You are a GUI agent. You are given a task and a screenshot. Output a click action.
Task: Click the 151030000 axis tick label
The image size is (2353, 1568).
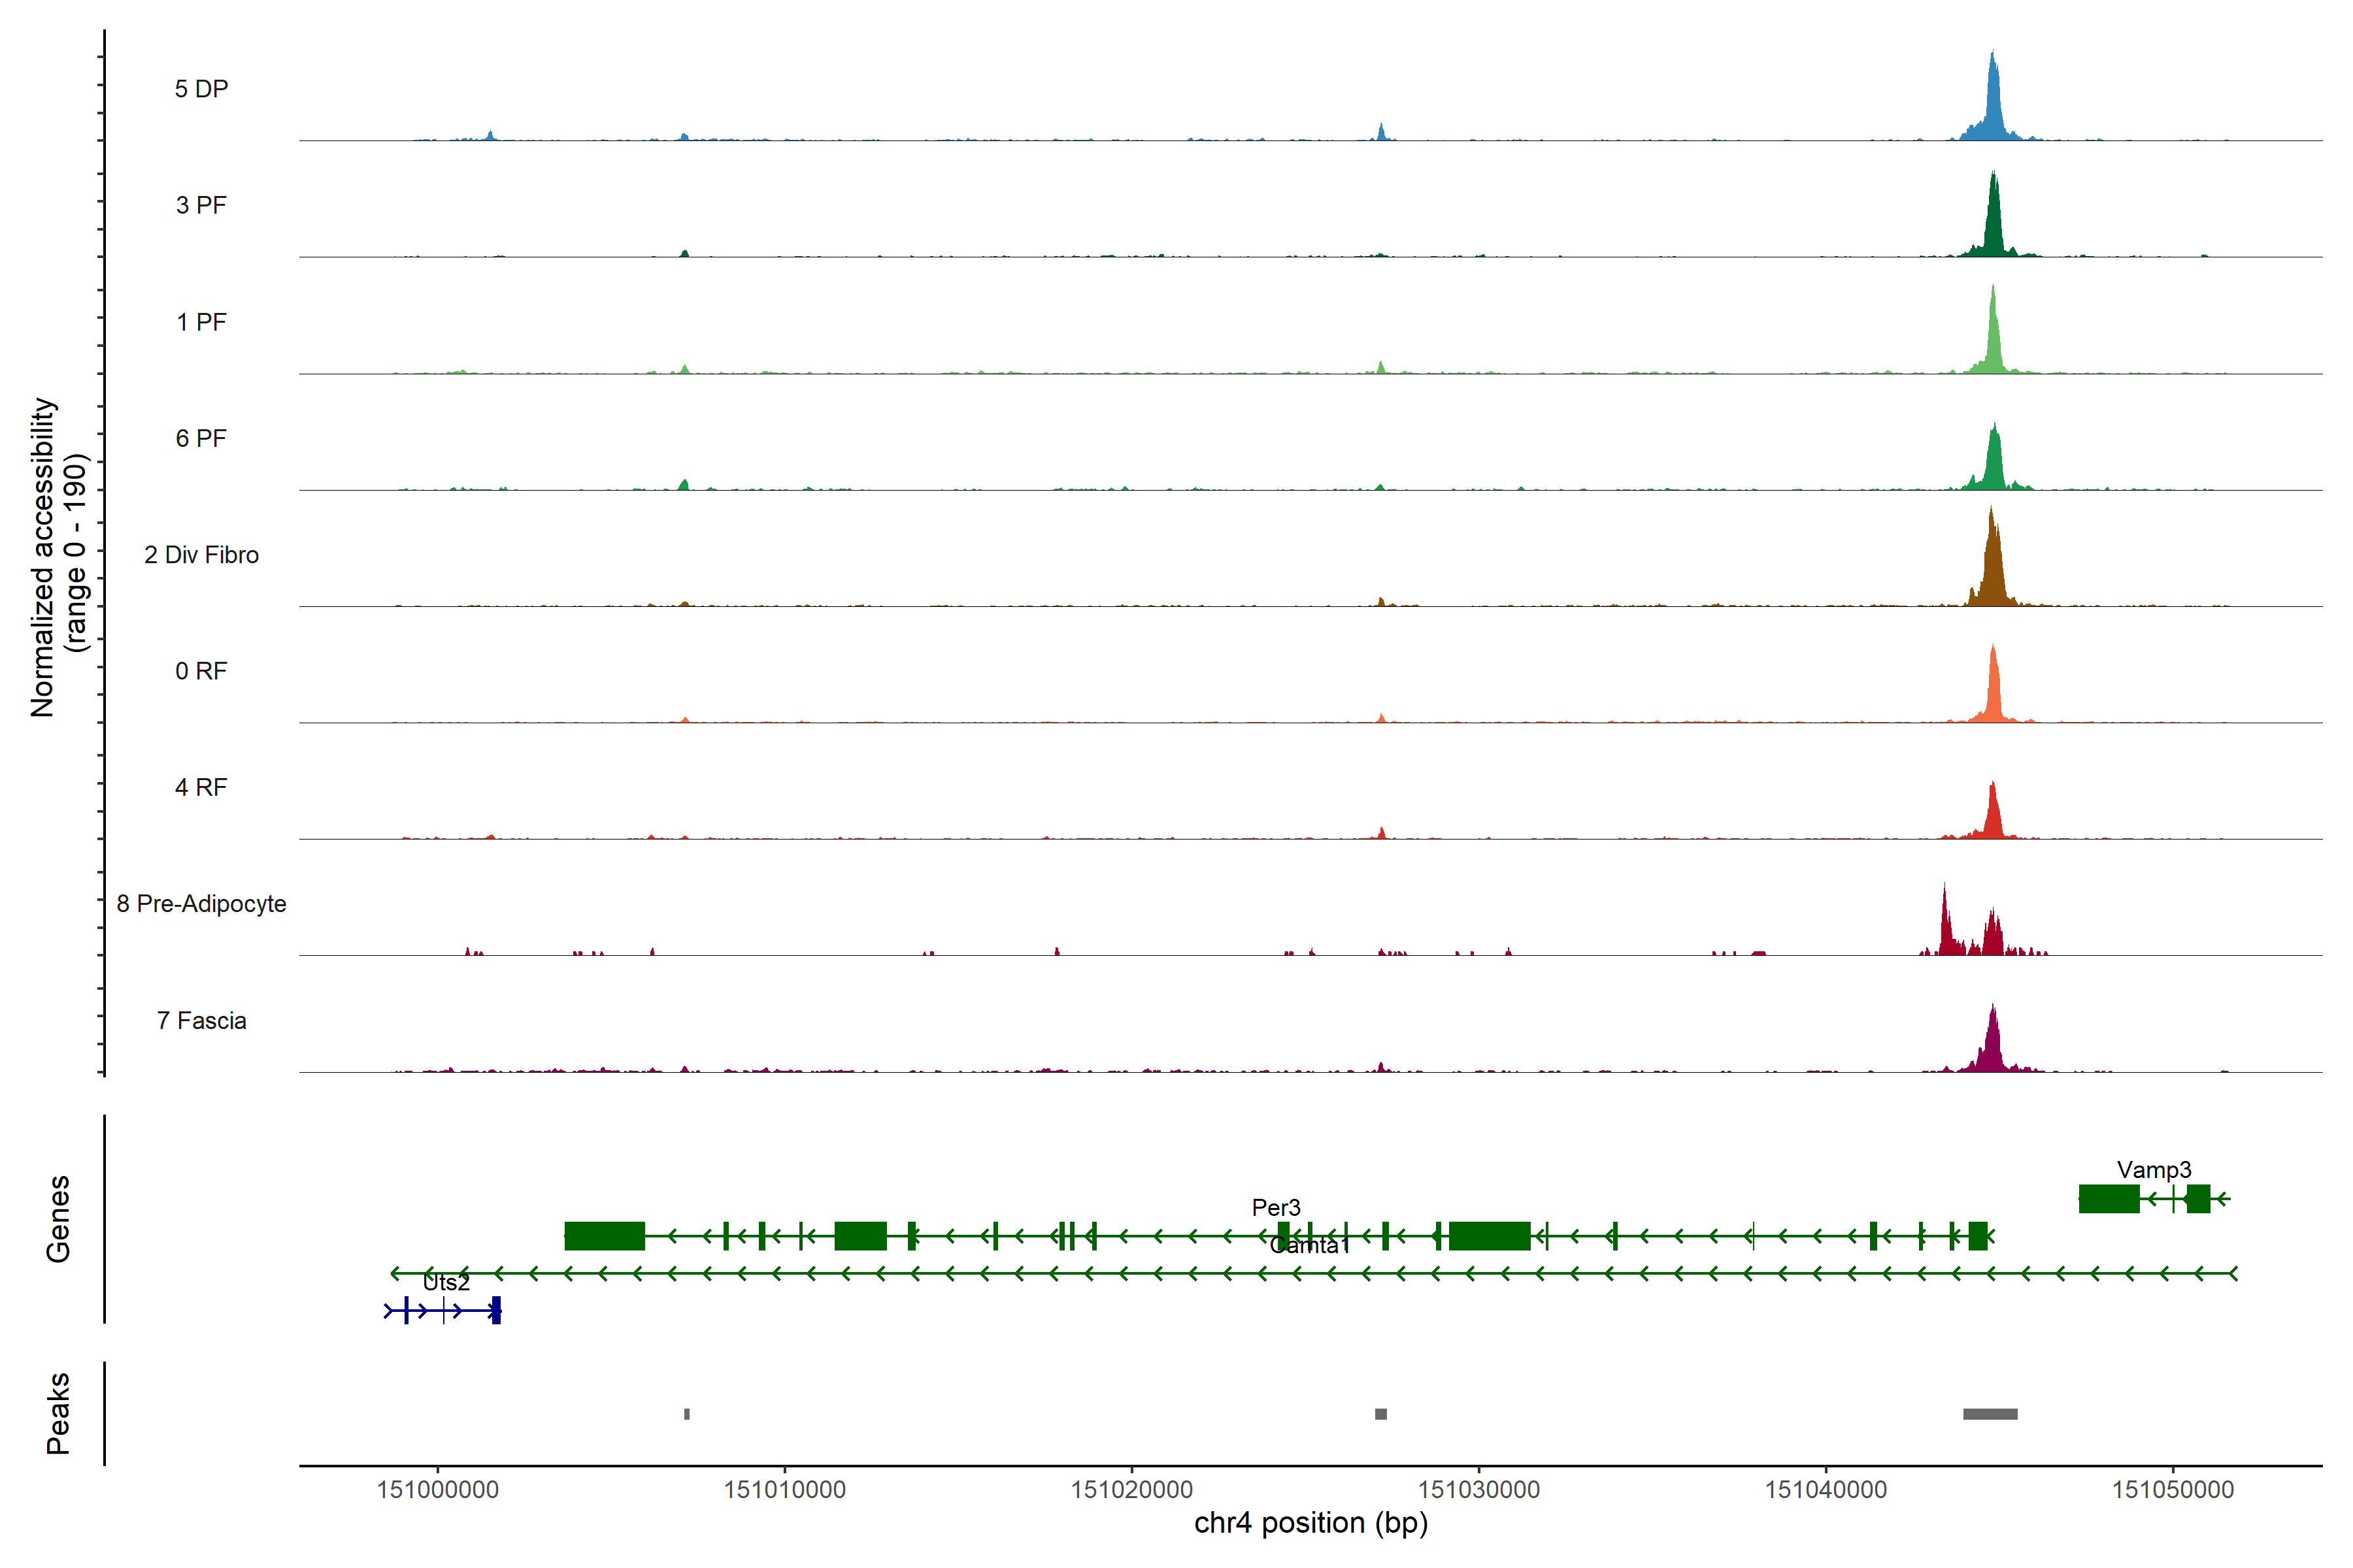click(x=1478, y=1489)
